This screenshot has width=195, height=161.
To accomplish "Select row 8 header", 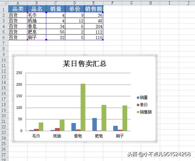I will point(4,49).
